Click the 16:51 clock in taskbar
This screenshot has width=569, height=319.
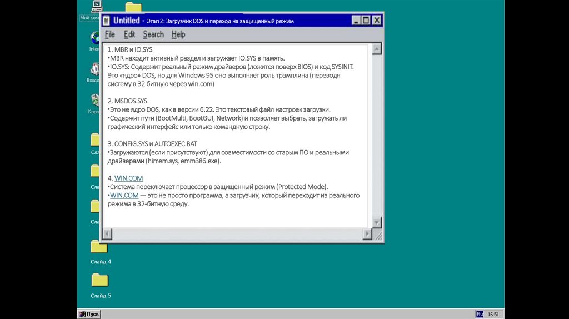coord(493,315)
